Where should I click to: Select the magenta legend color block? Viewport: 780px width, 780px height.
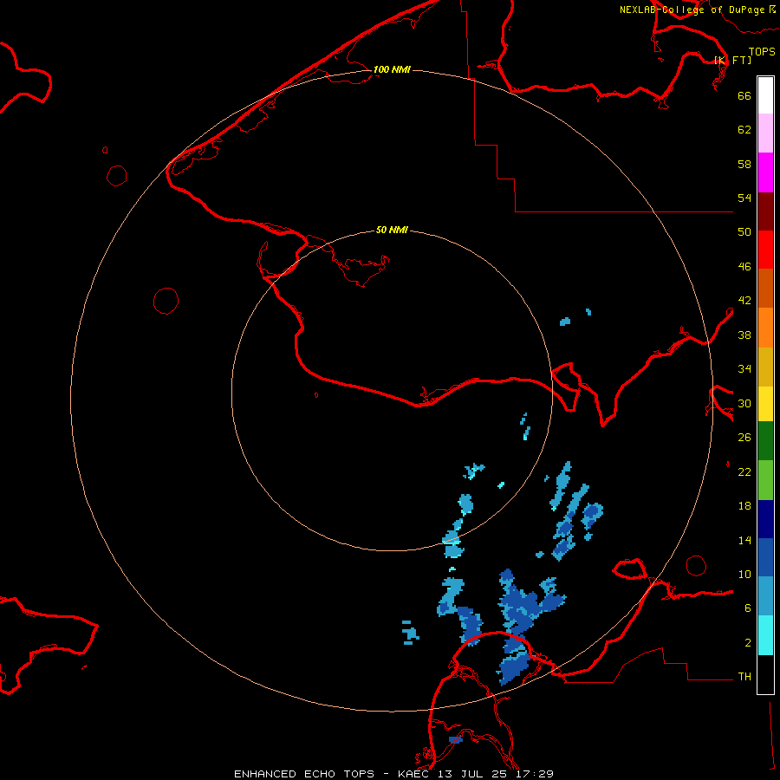pos(765,172)
